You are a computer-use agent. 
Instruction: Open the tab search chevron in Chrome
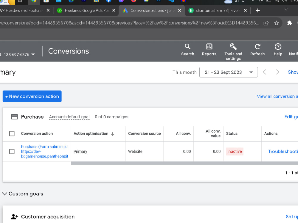(286, 10)
